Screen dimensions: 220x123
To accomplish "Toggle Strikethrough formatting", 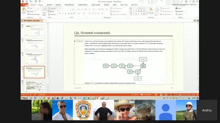I will [71, 13].
